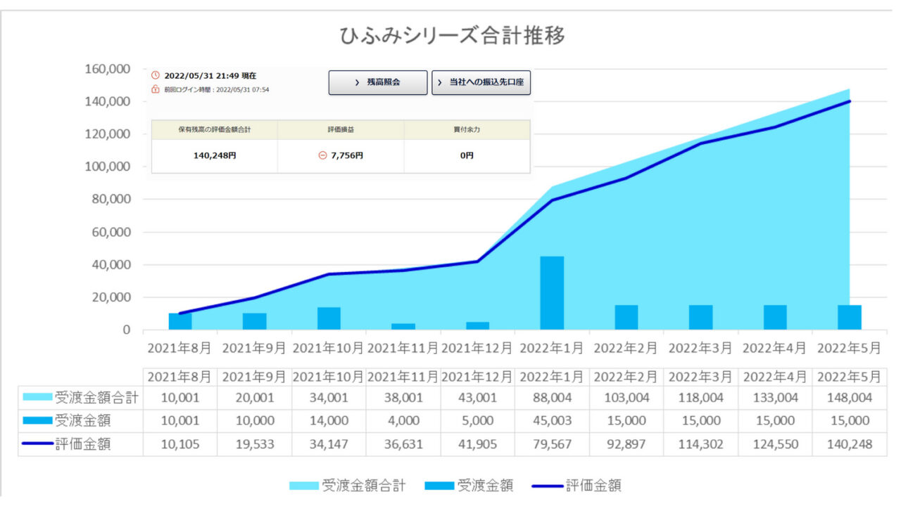This screenshot has width=901, height=506.
Task: Click the 2021年12月 bar in the chart
Action: (477, 326)
